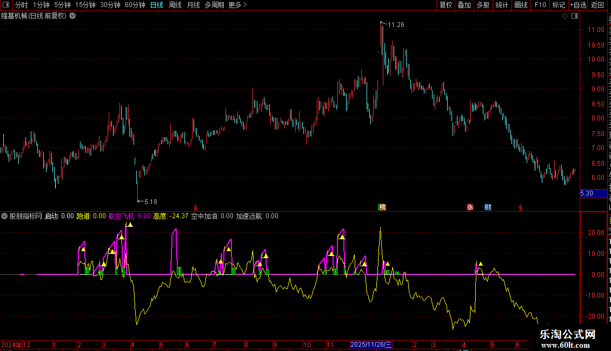
Task: Click the 航空飞机: 0.00 indicator value
Action: coord(129,216)
